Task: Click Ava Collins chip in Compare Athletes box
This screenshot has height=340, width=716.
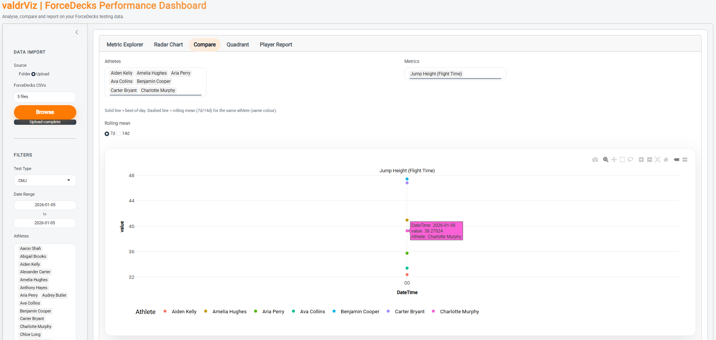Action: pyautogui.click(x=122, y=81)
